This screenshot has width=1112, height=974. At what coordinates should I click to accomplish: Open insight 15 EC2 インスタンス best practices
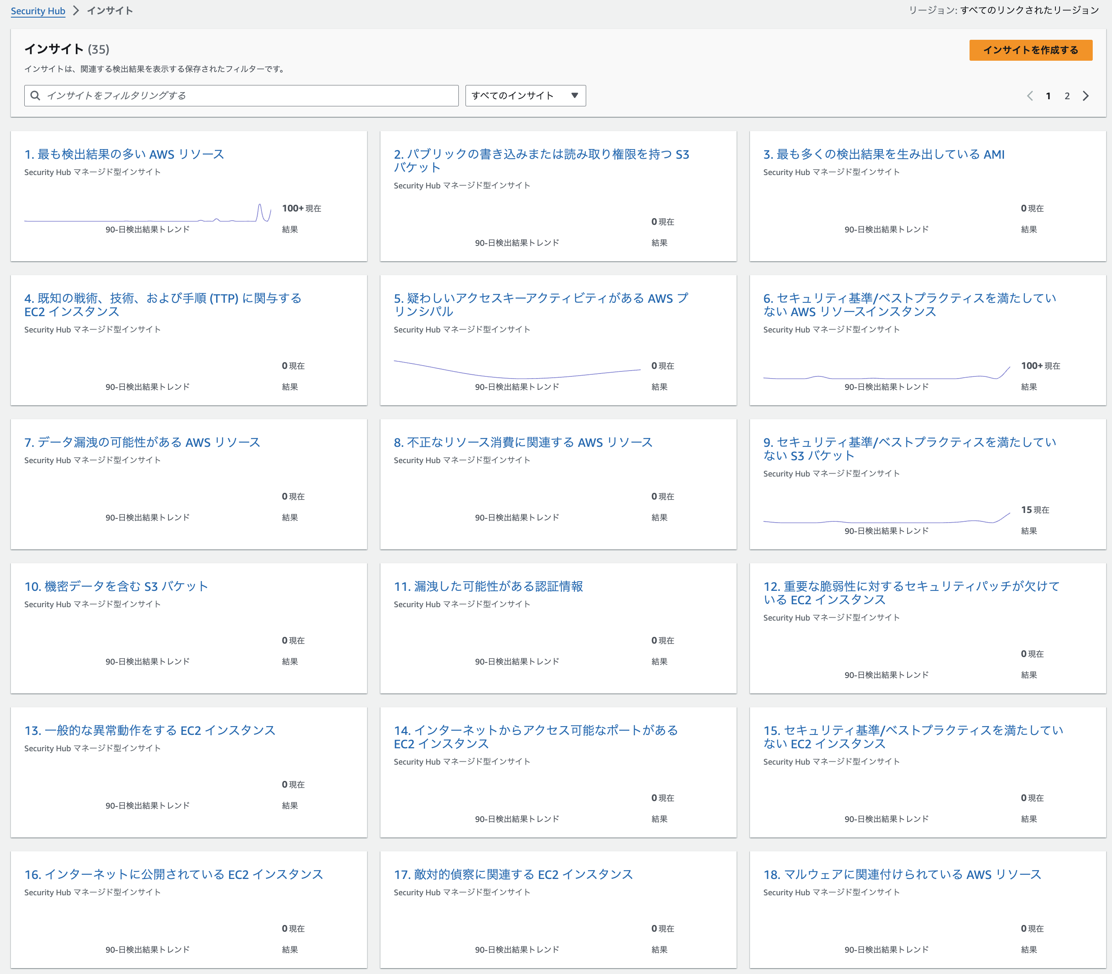[x=913, y=737]
